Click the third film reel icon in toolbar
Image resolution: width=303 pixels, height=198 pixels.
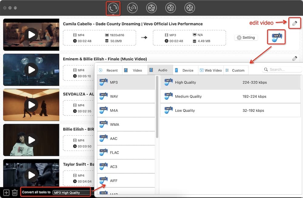pos(190,8)
